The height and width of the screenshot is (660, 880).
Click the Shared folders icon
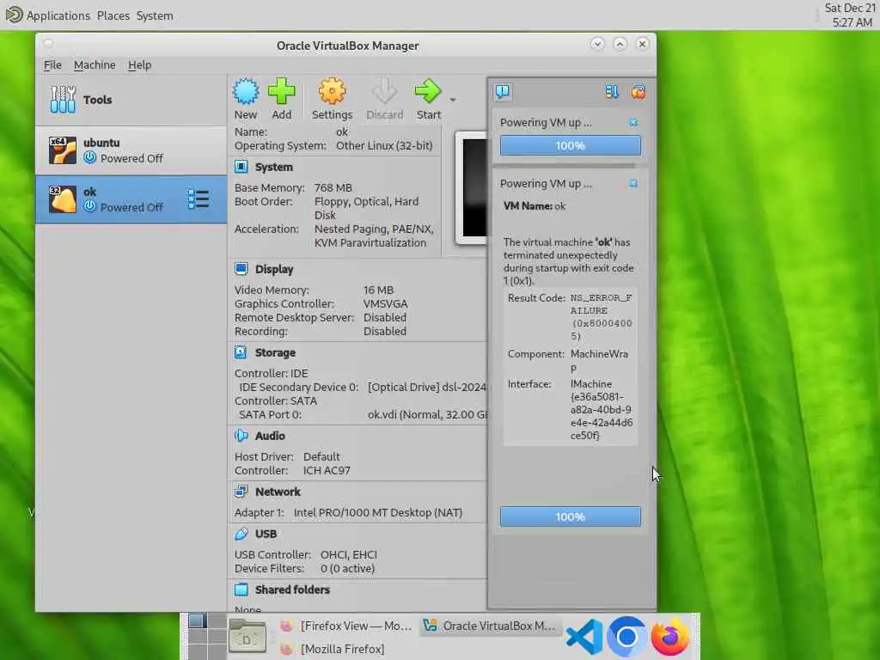click(241, 590)
